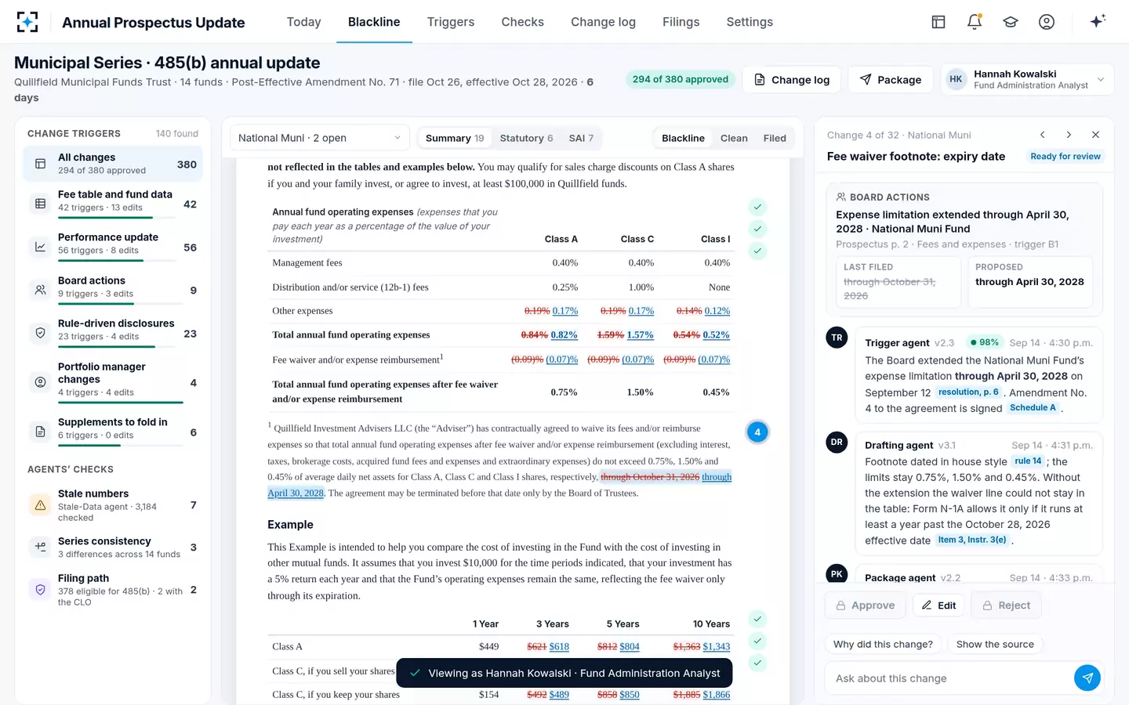Go to the previous change with the left chevron
This screenshot has height=705, width=1129.
(1043, 135)
